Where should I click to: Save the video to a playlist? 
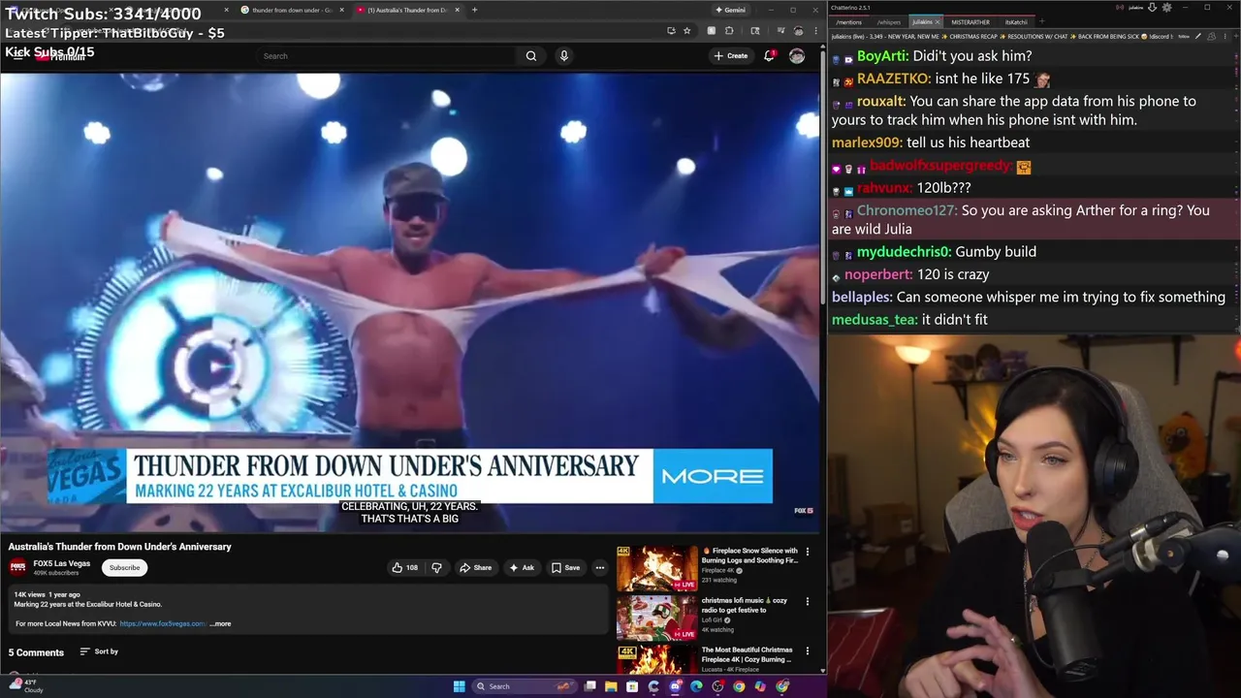565,568
